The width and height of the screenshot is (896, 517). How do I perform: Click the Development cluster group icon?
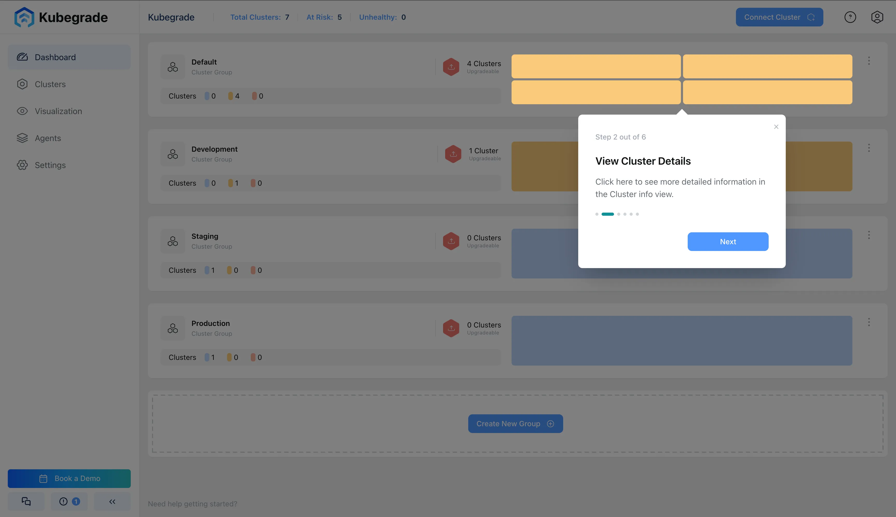pos(173,154)
